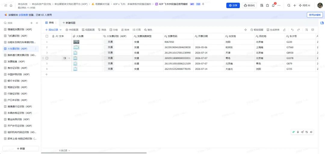Click the plus row below record 6
The height and width of the screenshot is (154, 325).
coord(46,74)
